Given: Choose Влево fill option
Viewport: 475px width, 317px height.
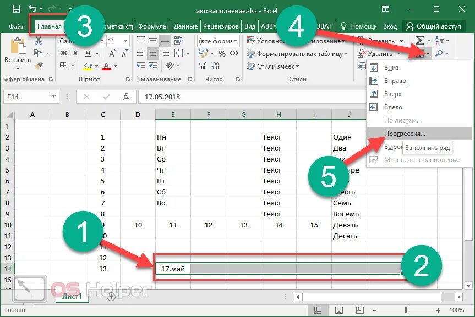Looking at the screenshot, I should pos(419,107).
